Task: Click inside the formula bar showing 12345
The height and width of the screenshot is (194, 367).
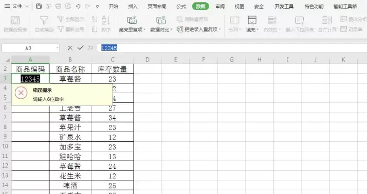Action: pos(232,48)
